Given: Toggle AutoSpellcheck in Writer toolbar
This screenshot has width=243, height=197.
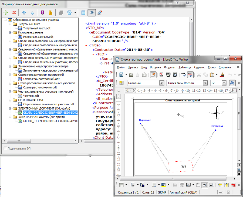Looking at the screenshot, I should [x=190, y=75].
